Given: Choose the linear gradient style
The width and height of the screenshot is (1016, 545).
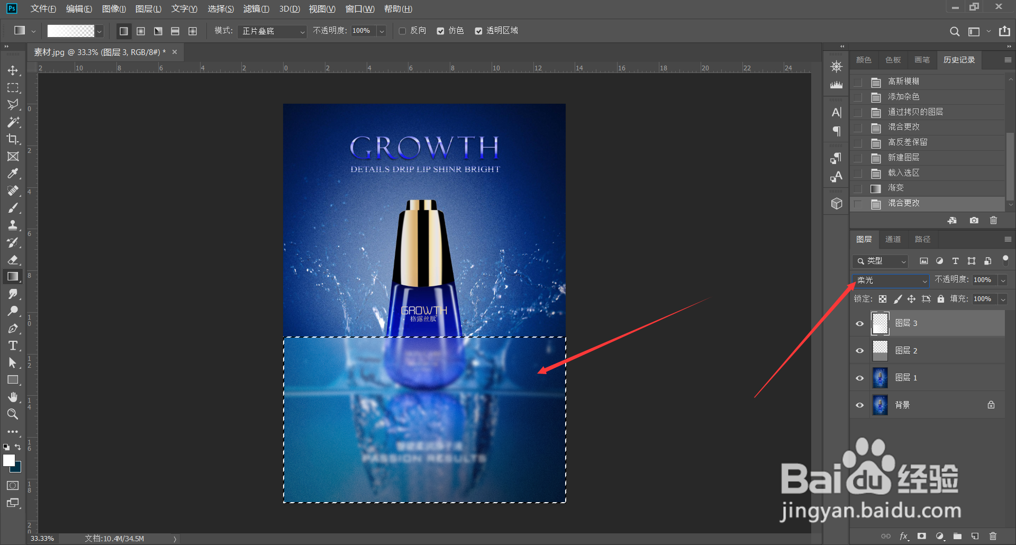Looking at the screenshot, I should (124, 31).
